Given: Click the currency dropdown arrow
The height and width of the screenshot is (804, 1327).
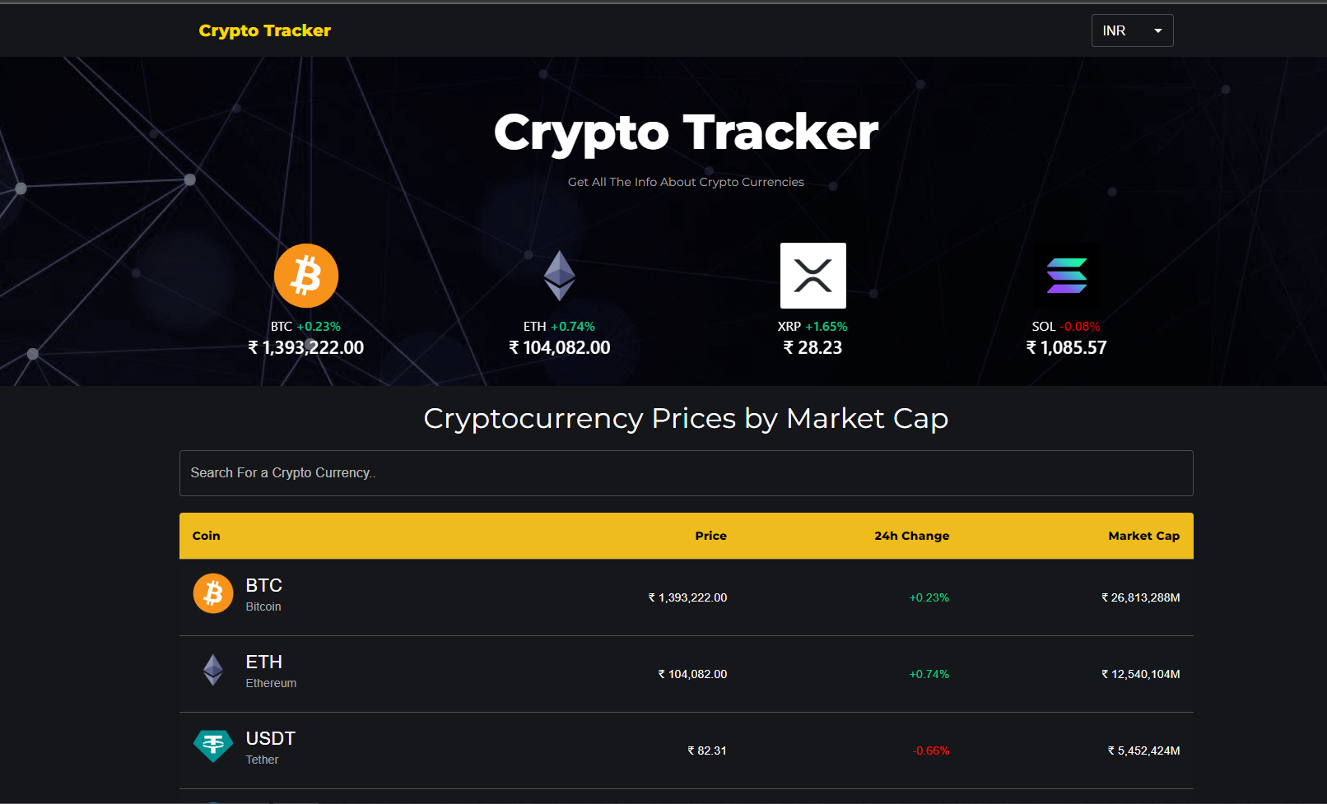Looking at the screenshot, I should click(x=1158, y=30).
